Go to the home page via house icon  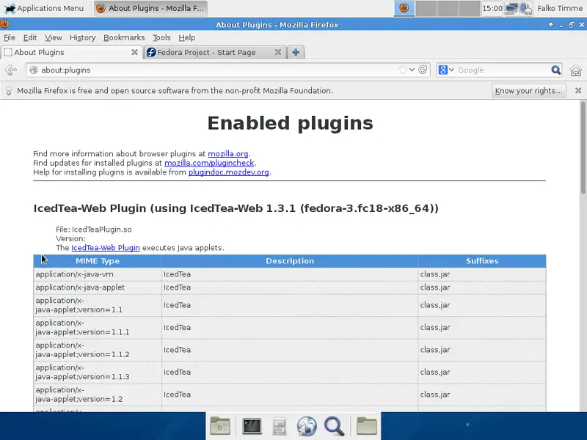pos(576,70)
